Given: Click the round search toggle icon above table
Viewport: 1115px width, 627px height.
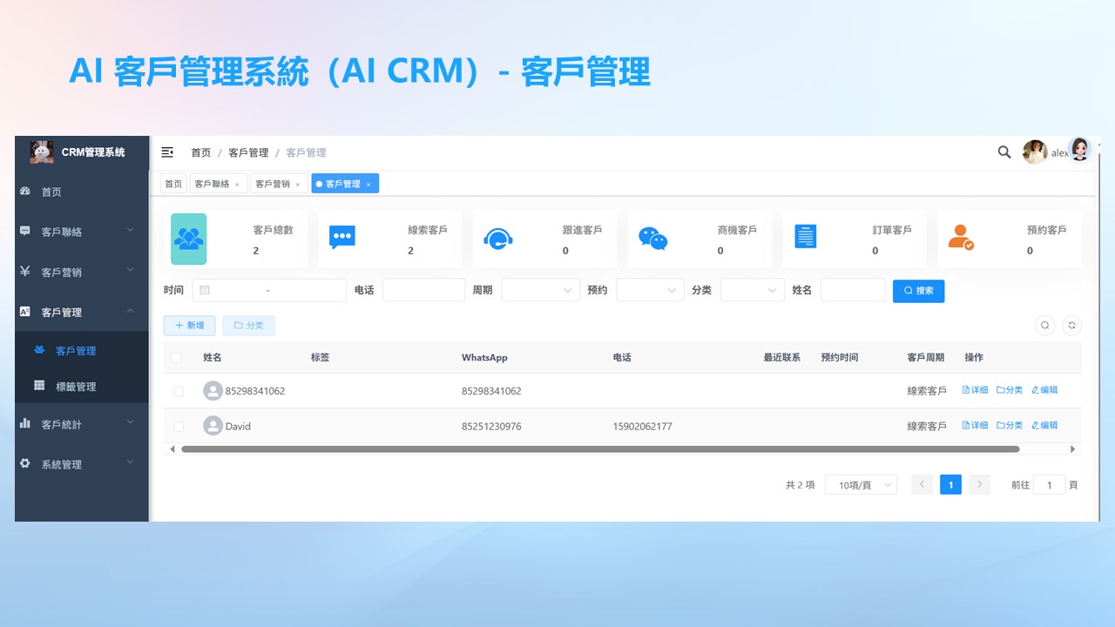Looking at the screenshot, I should [x=1044, y=326].
